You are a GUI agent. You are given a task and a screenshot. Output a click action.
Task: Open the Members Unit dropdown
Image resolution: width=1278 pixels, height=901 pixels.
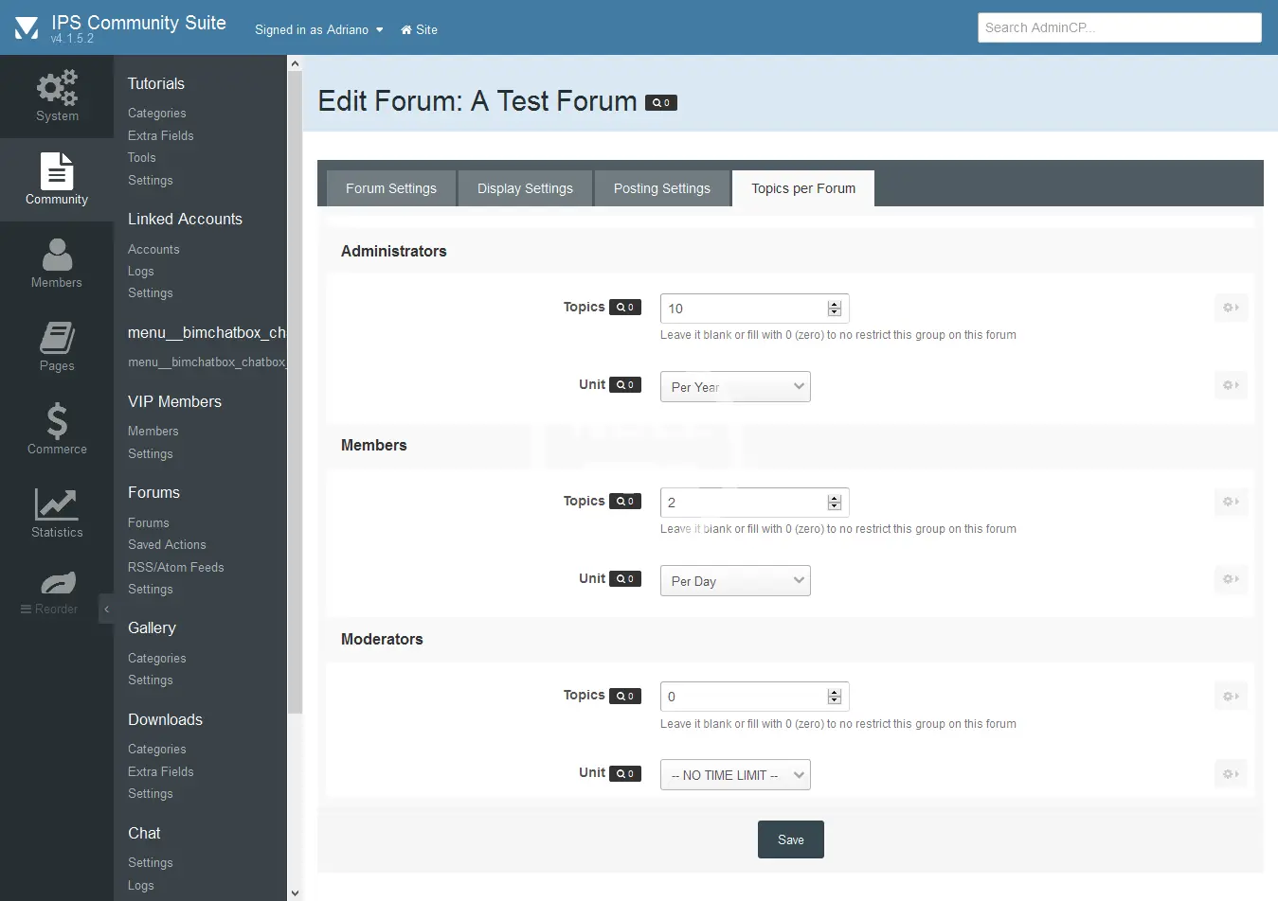click(735, 581)
